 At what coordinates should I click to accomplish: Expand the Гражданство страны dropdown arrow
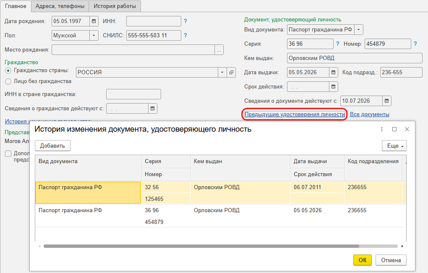[222, 72]
